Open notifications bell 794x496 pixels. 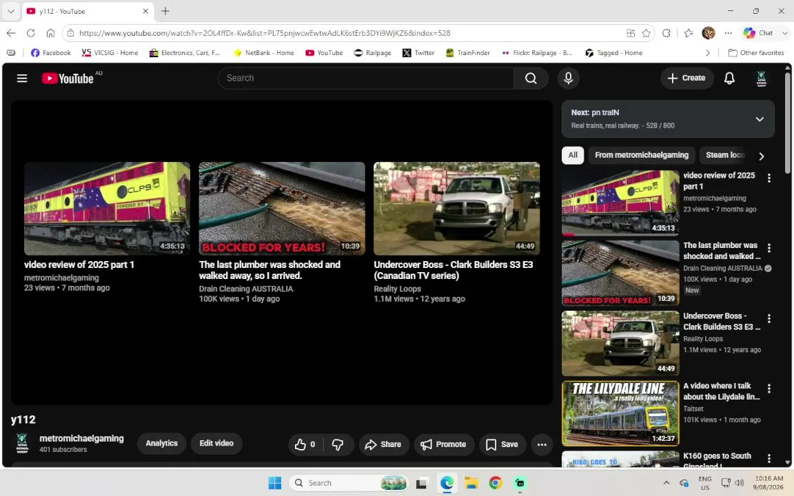(x=729, y=78)
